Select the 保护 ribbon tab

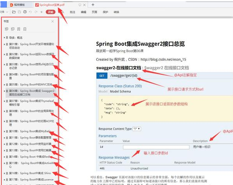tap(105, 12)
